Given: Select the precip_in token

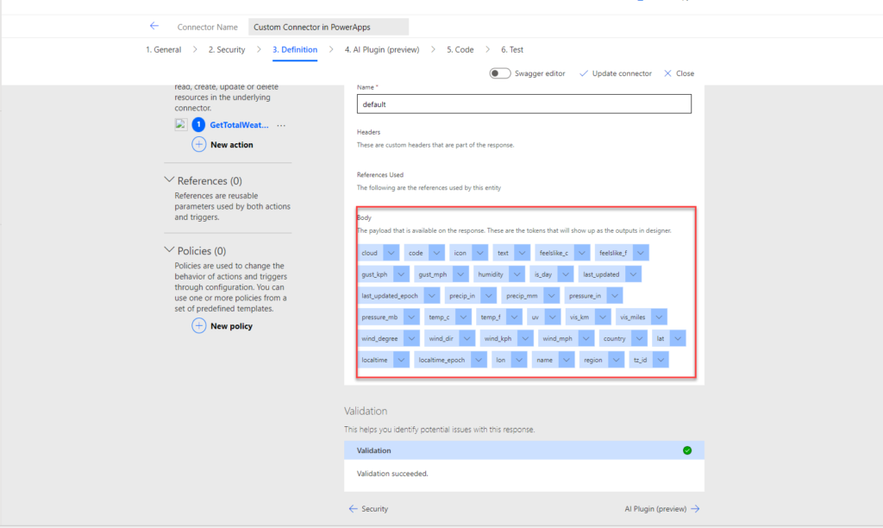Looking at the screenshot, I should [x=462, y=296].
